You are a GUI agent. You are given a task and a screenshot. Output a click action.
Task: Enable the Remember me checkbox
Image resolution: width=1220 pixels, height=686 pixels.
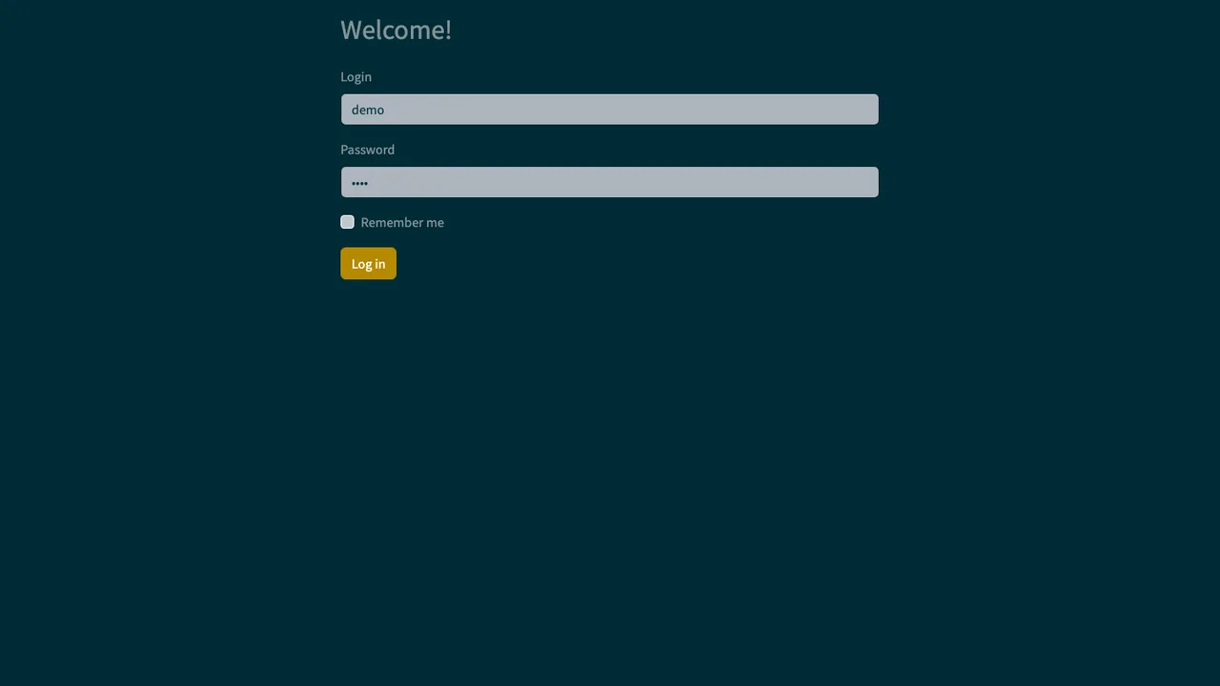click(347, 222)
